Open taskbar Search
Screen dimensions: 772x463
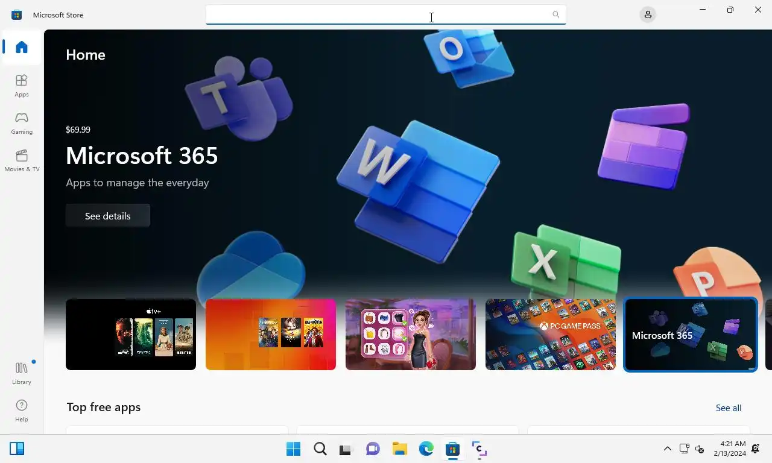tap(320, 449)
